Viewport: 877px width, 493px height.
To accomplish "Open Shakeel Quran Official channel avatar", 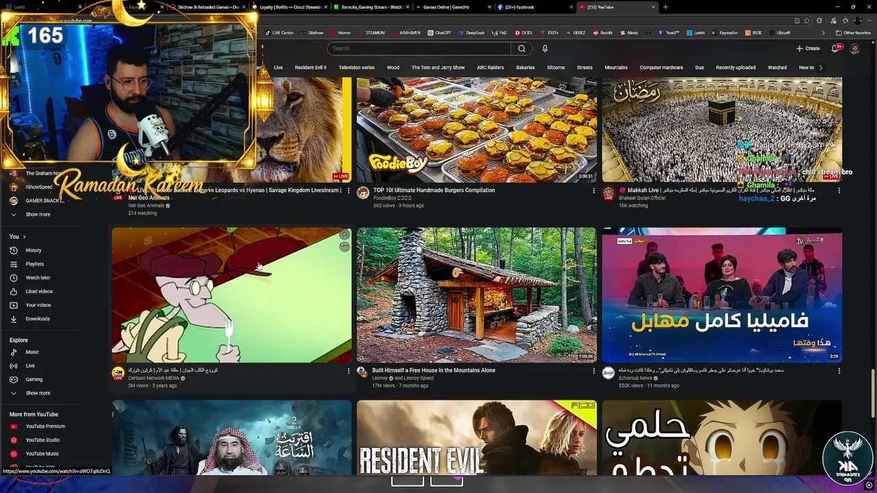I will coord(608,193).
